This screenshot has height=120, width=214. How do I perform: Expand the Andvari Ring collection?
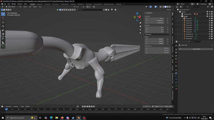point(180,14)
